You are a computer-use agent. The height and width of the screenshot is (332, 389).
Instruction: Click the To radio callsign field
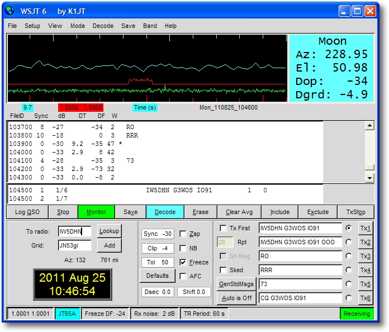coord(75,231)
